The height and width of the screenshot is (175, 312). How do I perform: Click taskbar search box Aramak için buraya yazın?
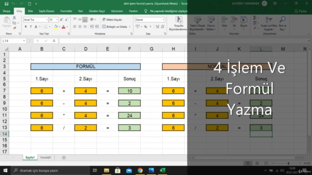tap(51, 171)
